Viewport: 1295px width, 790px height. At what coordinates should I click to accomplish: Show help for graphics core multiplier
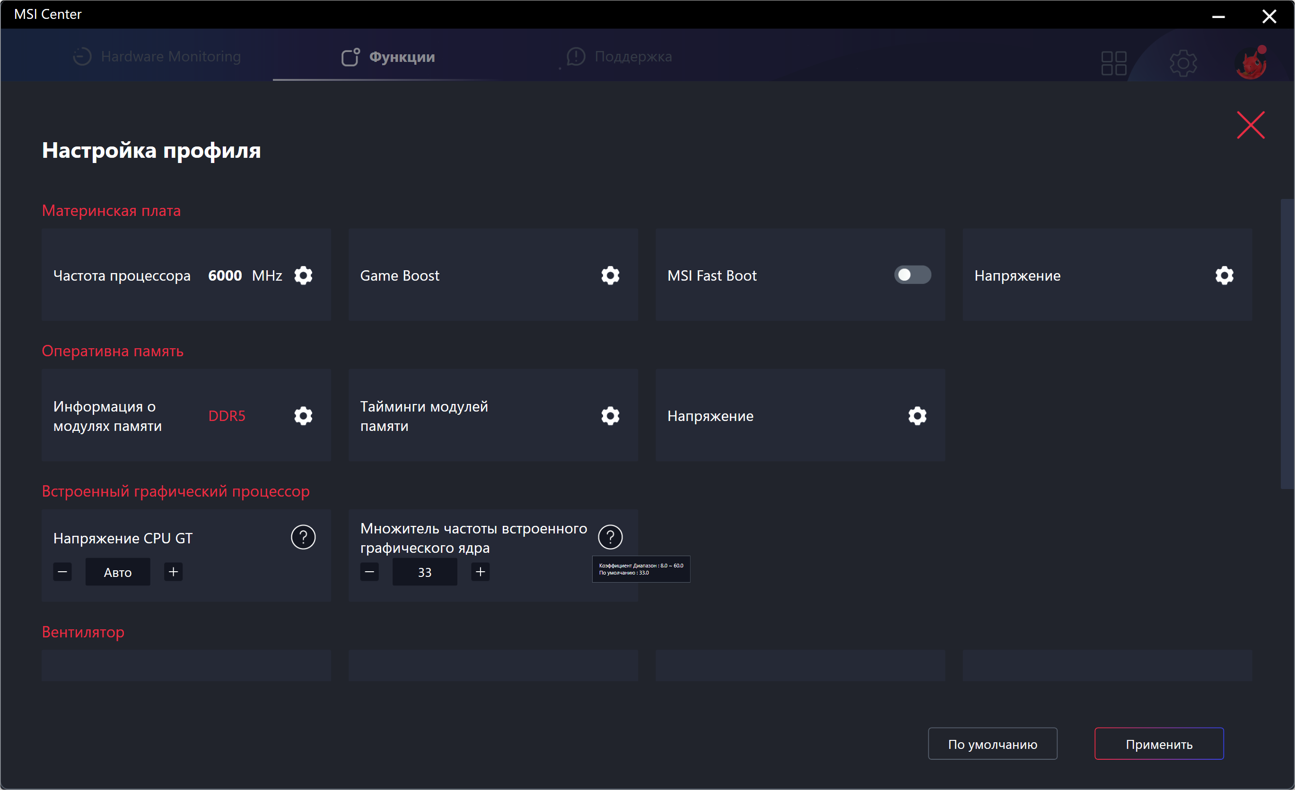pos(610,537)
